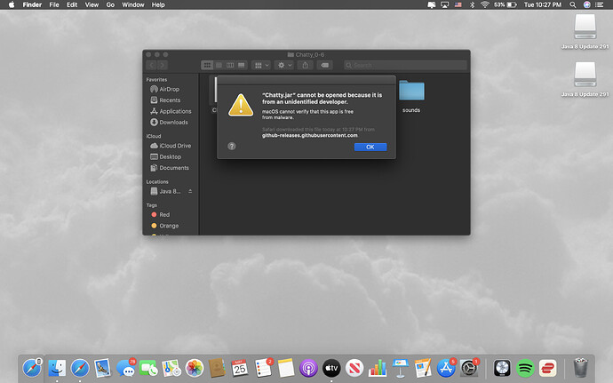Open the US flag input source menu
Image resolution: width=613 pixels, height=383 pixels.
pos(458,4)
